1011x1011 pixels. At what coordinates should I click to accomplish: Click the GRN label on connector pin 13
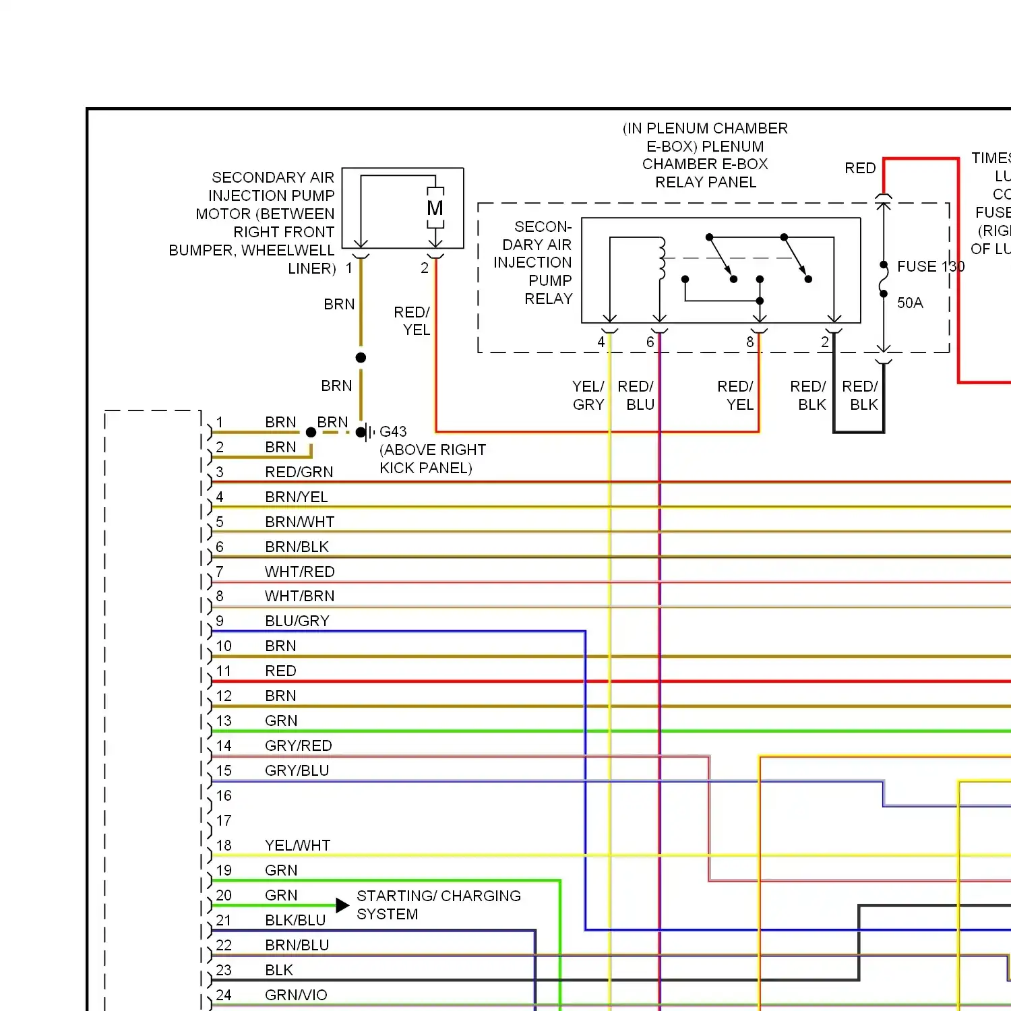coord(281,721)
